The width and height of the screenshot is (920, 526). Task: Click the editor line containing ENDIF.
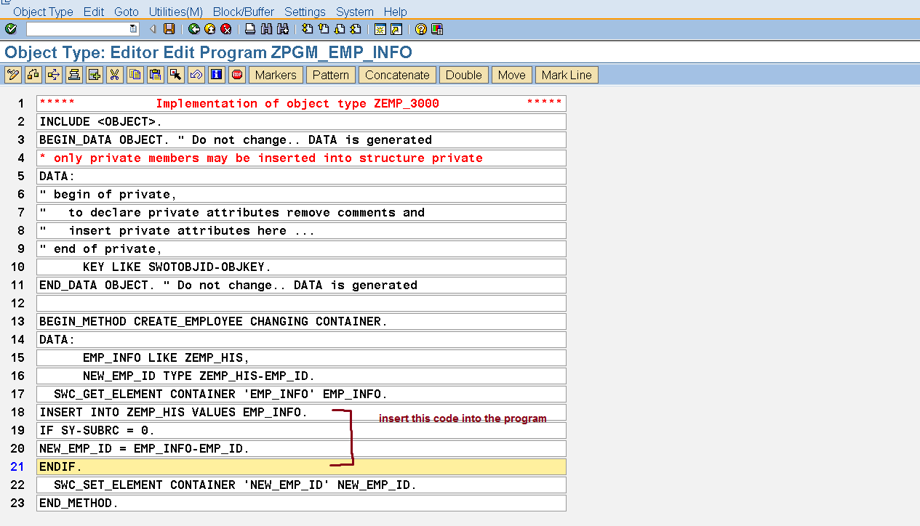coord(300,466)
